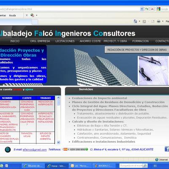Open the Ayuda menu

(12, 15)
